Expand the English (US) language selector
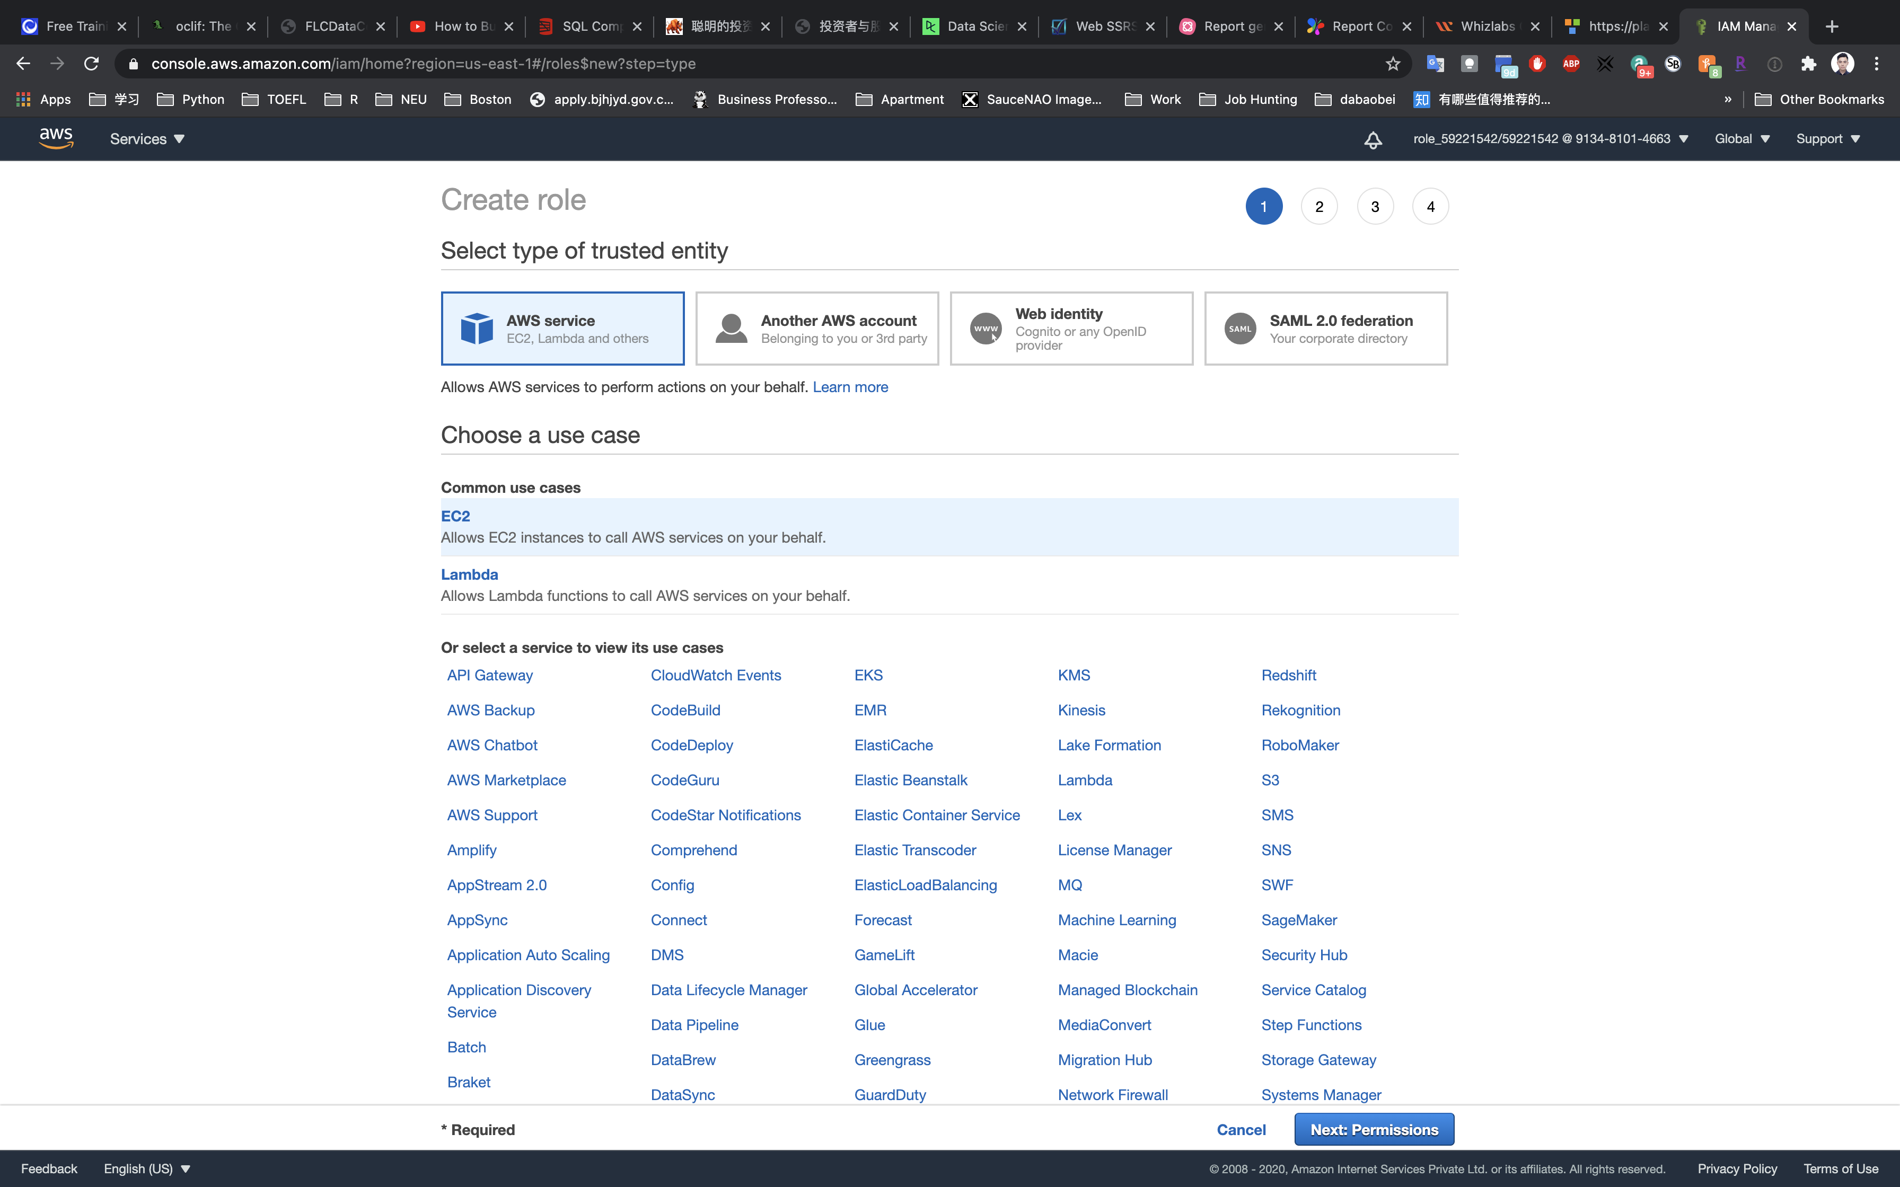 [x=147, y=1168]
